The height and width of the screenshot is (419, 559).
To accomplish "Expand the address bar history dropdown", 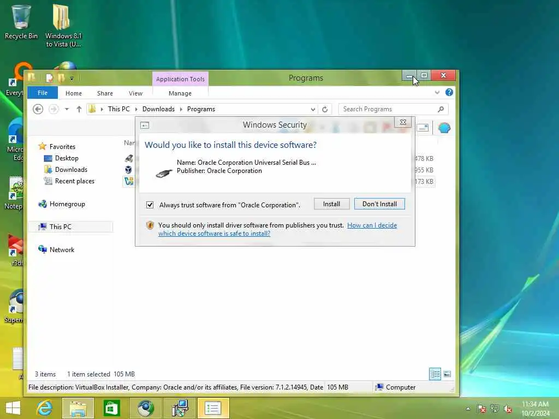I will 313,109.
